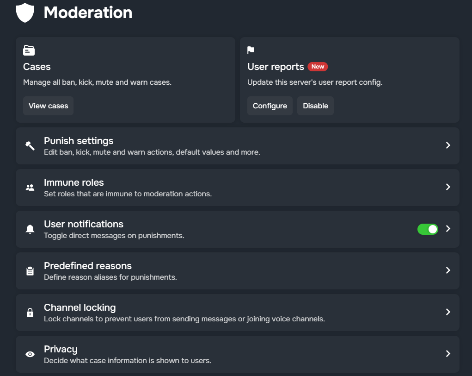Screen dimensions: 472x376
Task: Click the Cases folder icon
Action: tap(29, 50)
